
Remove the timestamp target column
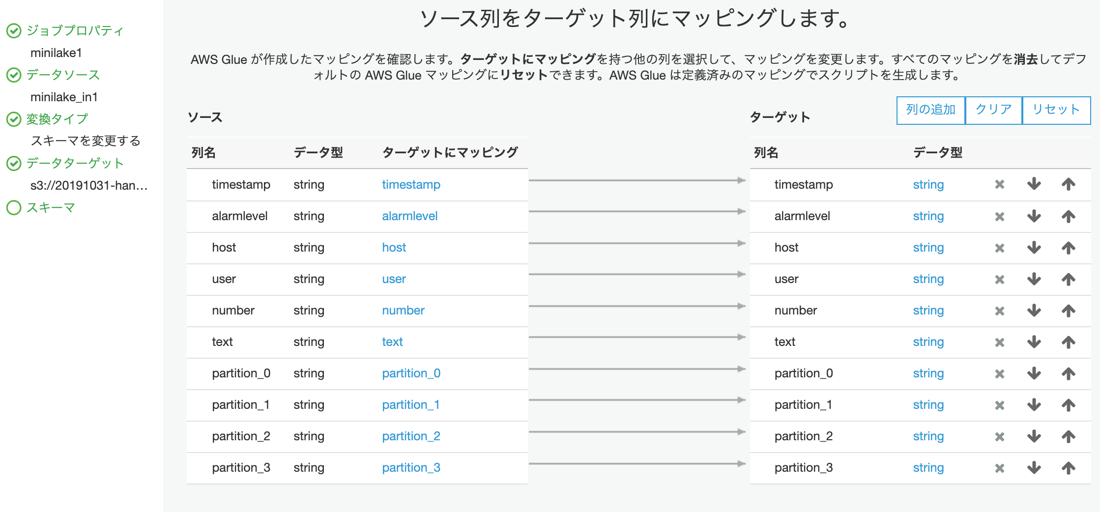(x=999, y=185)
